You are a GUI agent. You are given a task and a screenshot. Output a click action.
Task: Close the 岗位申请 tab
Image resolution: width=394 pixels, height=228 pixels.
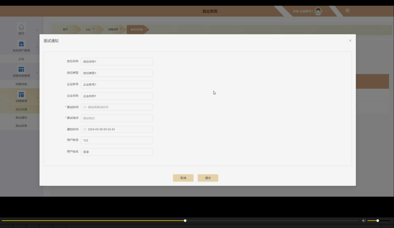(x=146, y=29)
